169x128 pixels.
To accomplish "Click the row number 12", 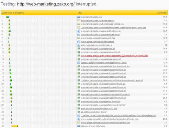I will point(3,56).
